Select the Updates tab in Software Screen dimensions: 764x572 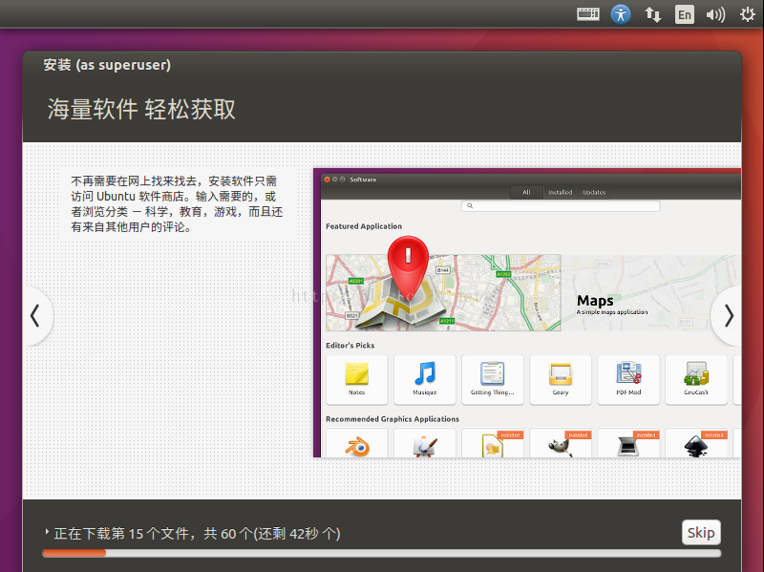(594, 193)
